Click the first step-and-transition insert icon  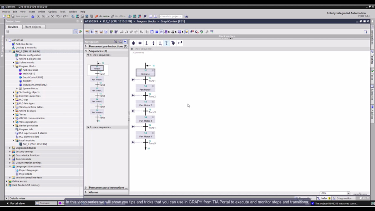133,43
